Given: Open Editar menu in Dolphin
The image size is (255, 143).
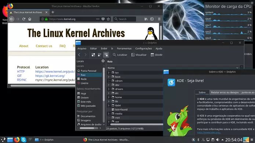Looking at the screenshot, I should coord(94,49).
